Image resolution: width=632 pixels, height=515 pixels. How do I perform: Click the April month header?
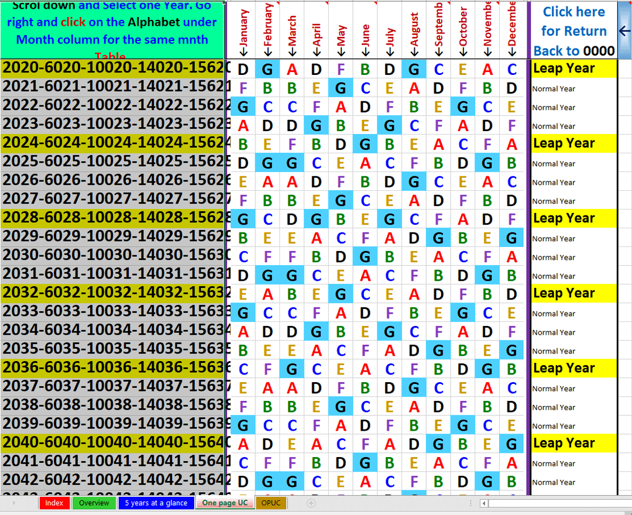click(x=317, y=31)
